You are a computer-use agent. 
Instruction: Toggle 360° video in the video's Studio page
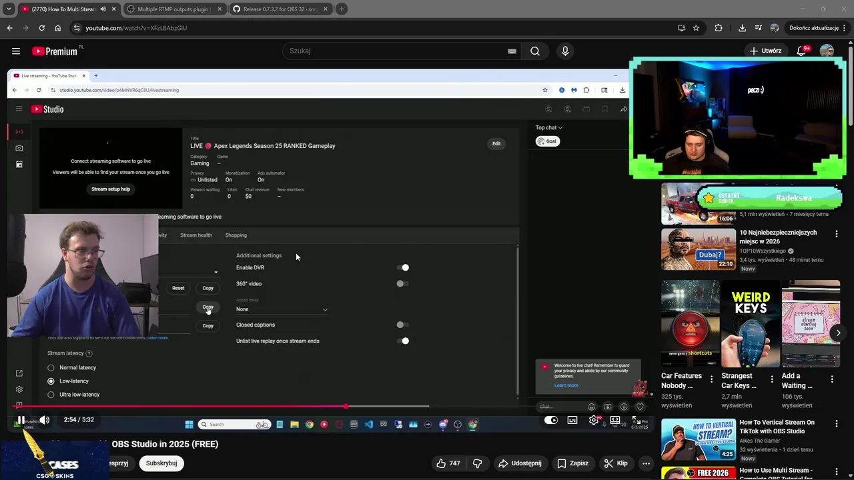tap(402, 283)
